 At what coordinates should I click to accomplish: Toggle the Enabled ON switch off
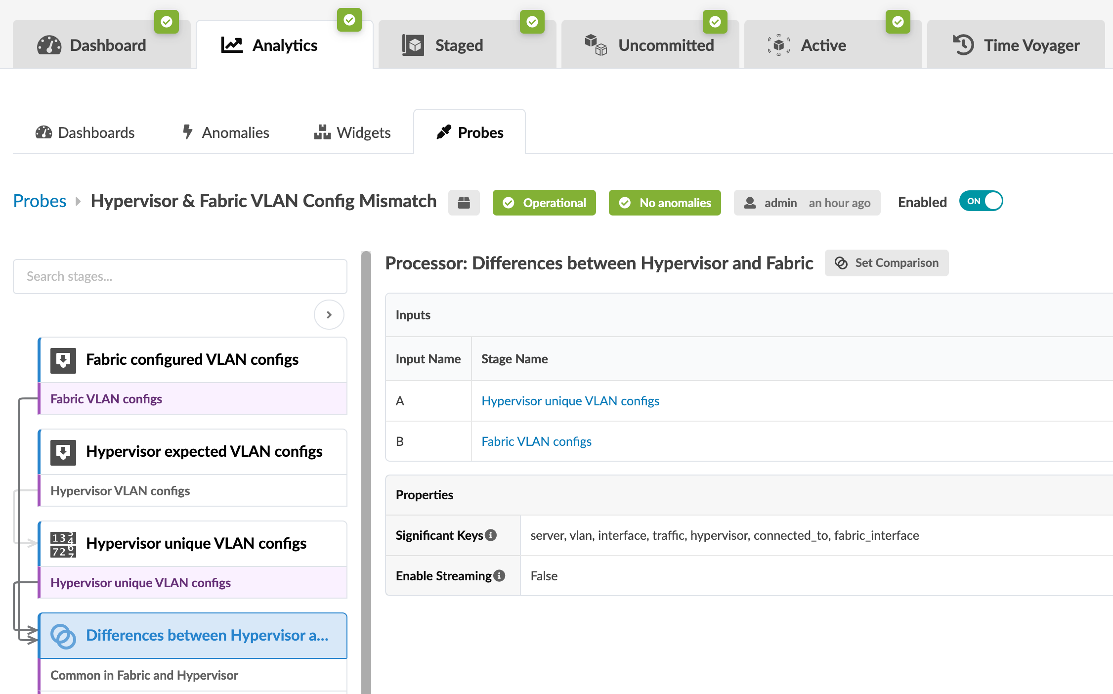pyautogui.click(x=981, y=202)
